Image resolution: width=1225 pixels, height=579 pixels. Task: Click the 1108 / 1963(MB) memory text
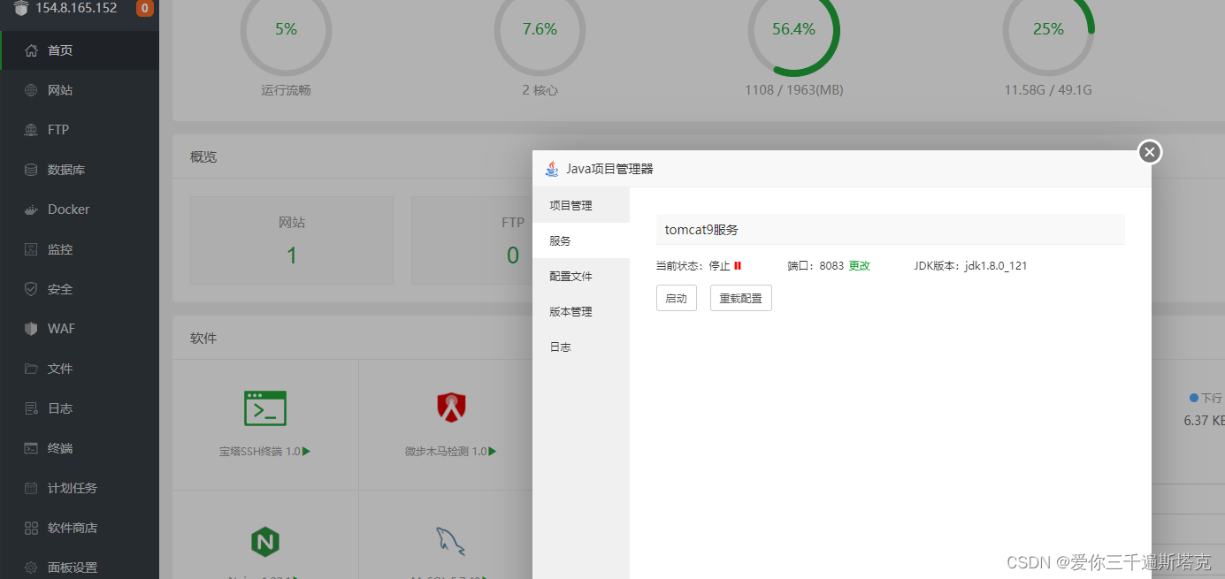pos(793,90)
